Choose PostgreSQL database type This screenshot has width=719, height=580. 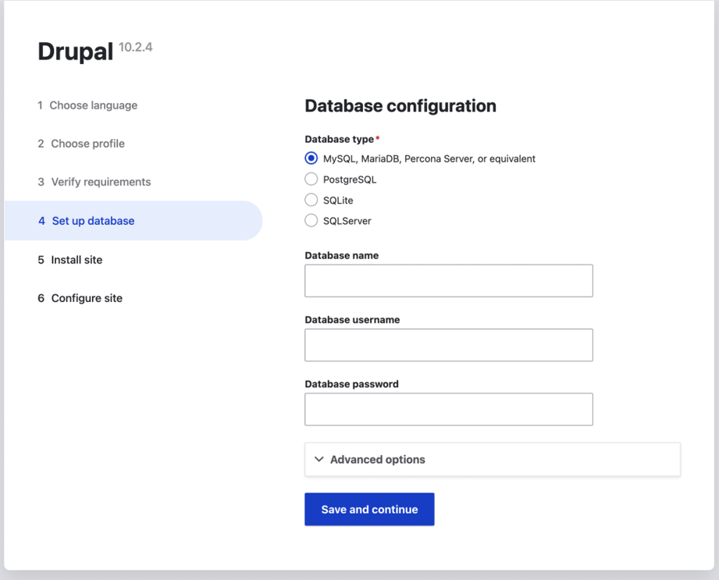click(311, 179)
